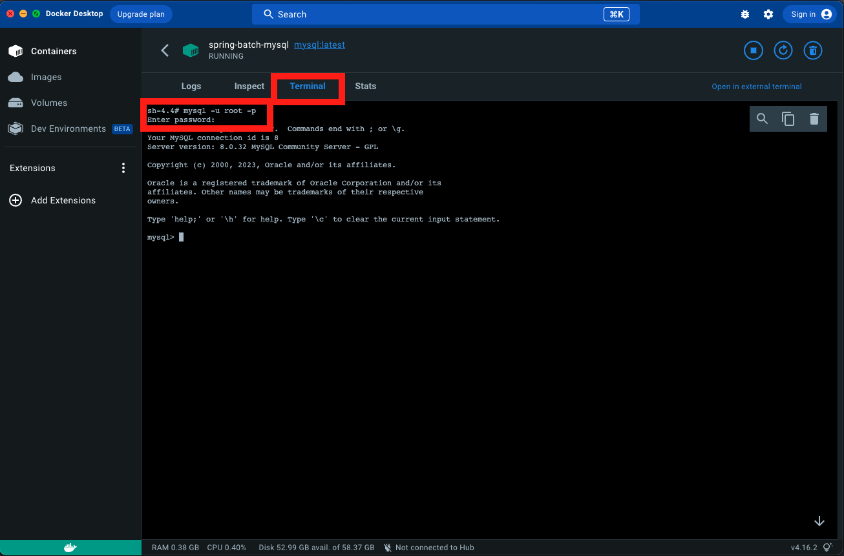Open the mysql:latest image link
The image size is (844, 556).
tap(319, 45)
